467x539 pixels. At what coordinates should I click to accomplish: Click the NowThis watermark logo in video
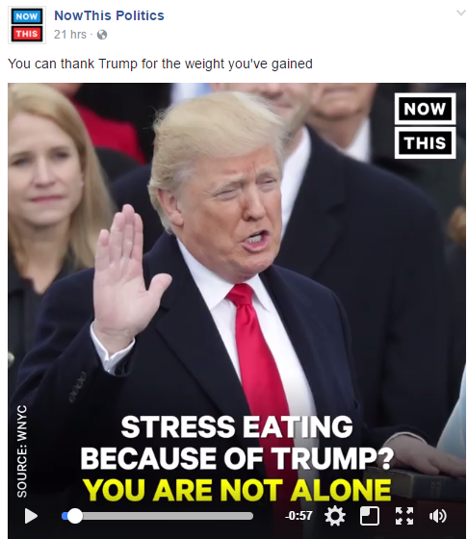[425, 125]
